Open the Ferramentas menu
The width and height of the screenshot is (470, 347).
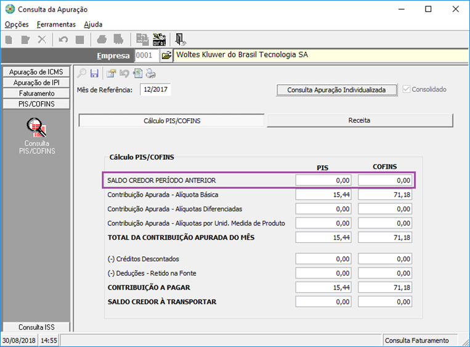point(56,24)
